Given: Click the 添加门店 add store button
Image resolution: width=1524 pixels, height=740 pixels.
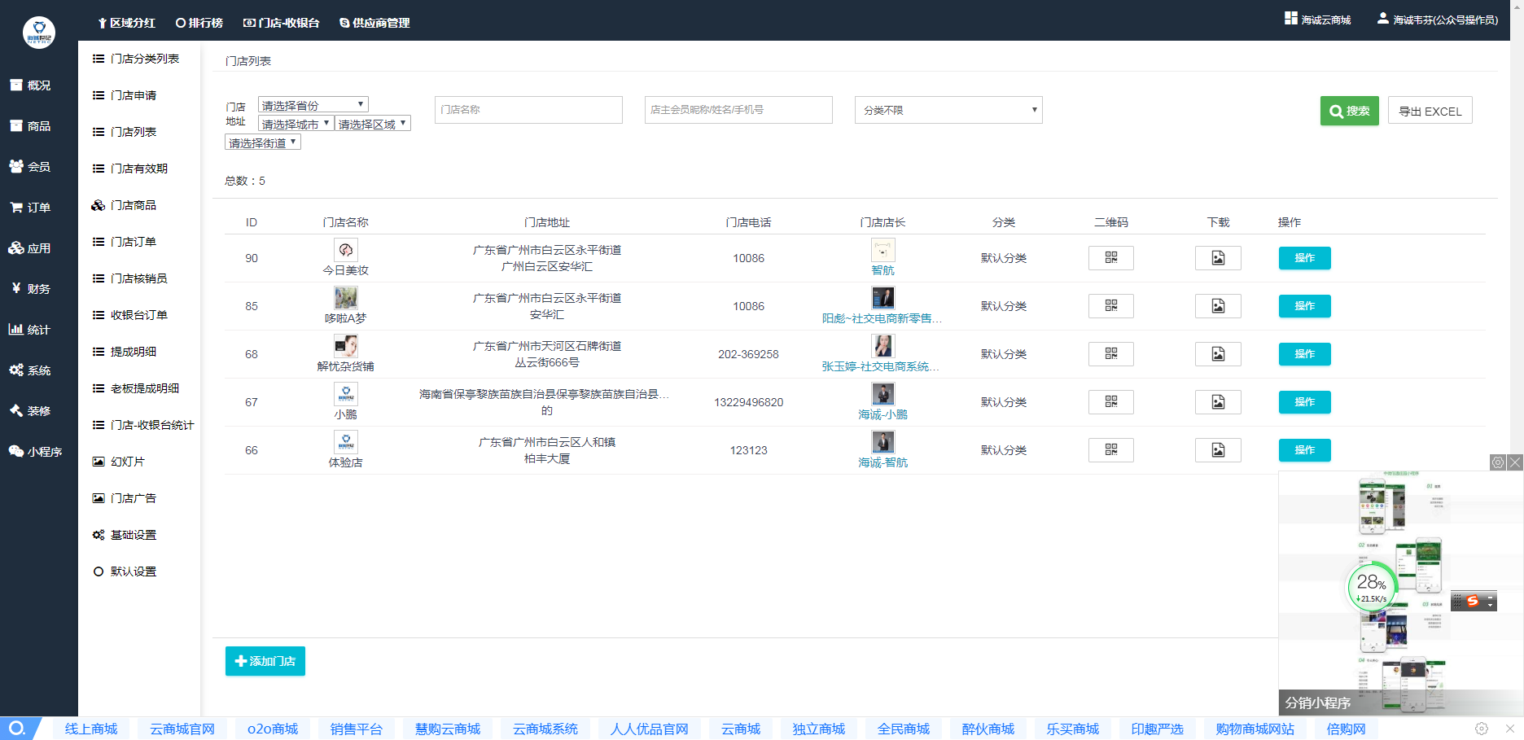Looking at the screenshot, I should point(265,661).
